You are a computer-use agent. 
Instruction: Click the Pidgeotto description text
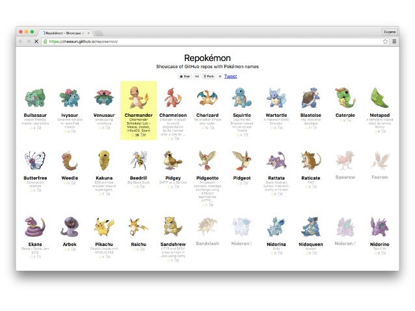pyautogui.click(x=207, y=192)
